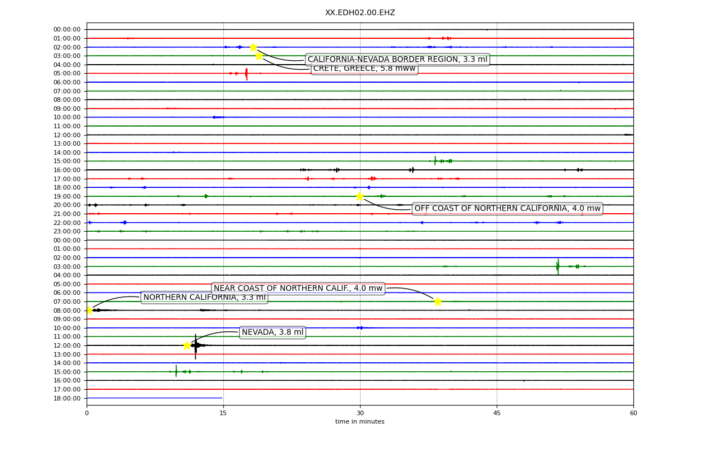The image size is (720, 450).
Task: Click the star marker for Crete, Greece earthquake
Action: pos(259,56)
